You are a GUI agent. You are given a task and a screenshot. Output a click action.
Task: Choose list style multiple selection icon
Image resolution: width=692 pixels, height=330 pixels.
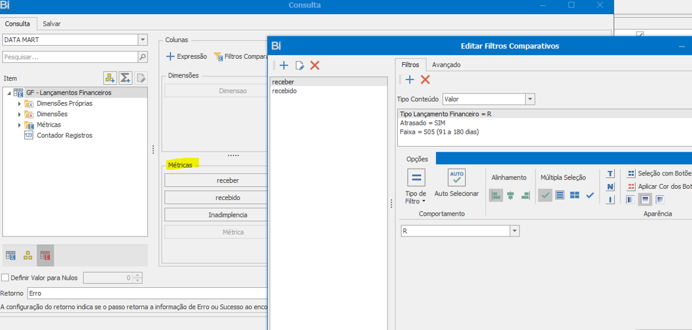tap(559, 196)
